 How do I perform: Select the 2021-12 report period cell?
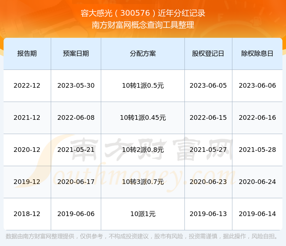(27, 118)
